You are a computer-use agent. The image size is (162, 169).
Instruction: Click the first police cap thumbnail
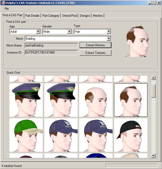coord(26,100)
